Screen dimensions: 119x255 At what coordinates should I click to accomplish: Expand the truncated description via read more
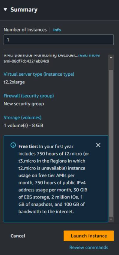point(89,56)
